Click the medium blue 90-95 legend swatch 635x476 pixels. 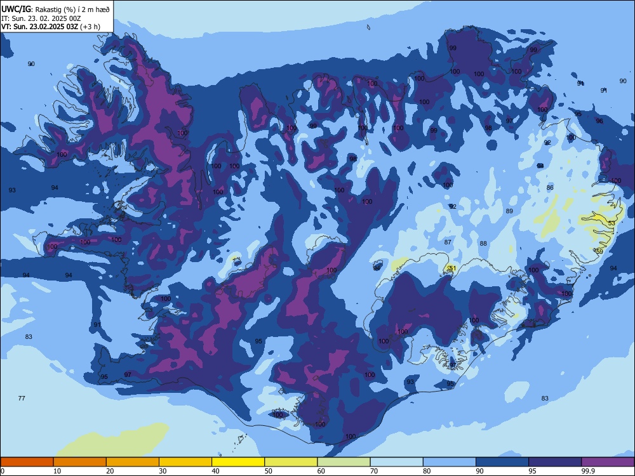[x=502, y=462]
